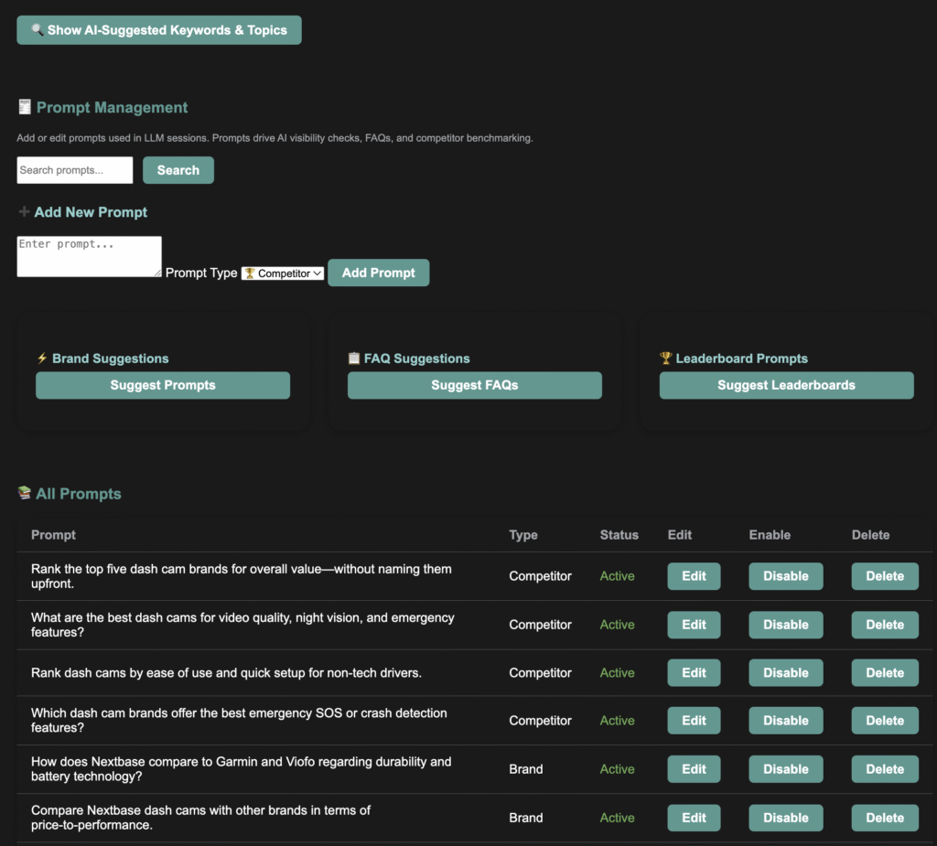Disable the Nextbase vs Garmin and Viofo prompt
Viewport: 937px width, 846px height.
pos(785,769)
